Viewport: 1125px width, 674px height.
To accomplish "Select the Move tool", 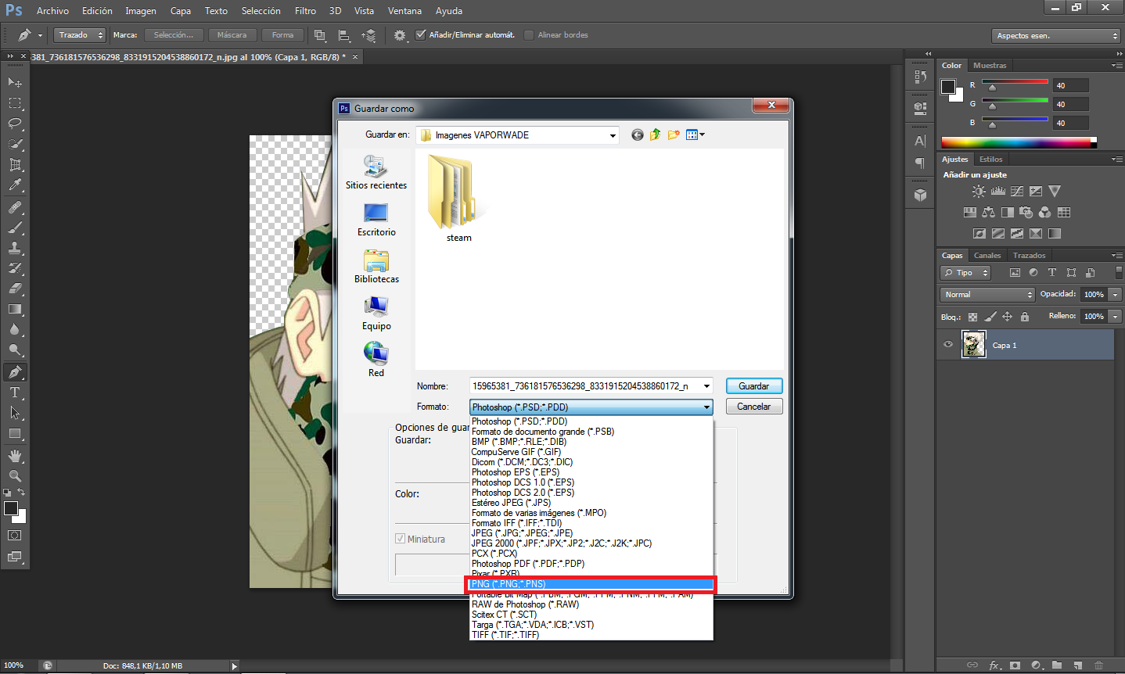I will tap(15, 82).
